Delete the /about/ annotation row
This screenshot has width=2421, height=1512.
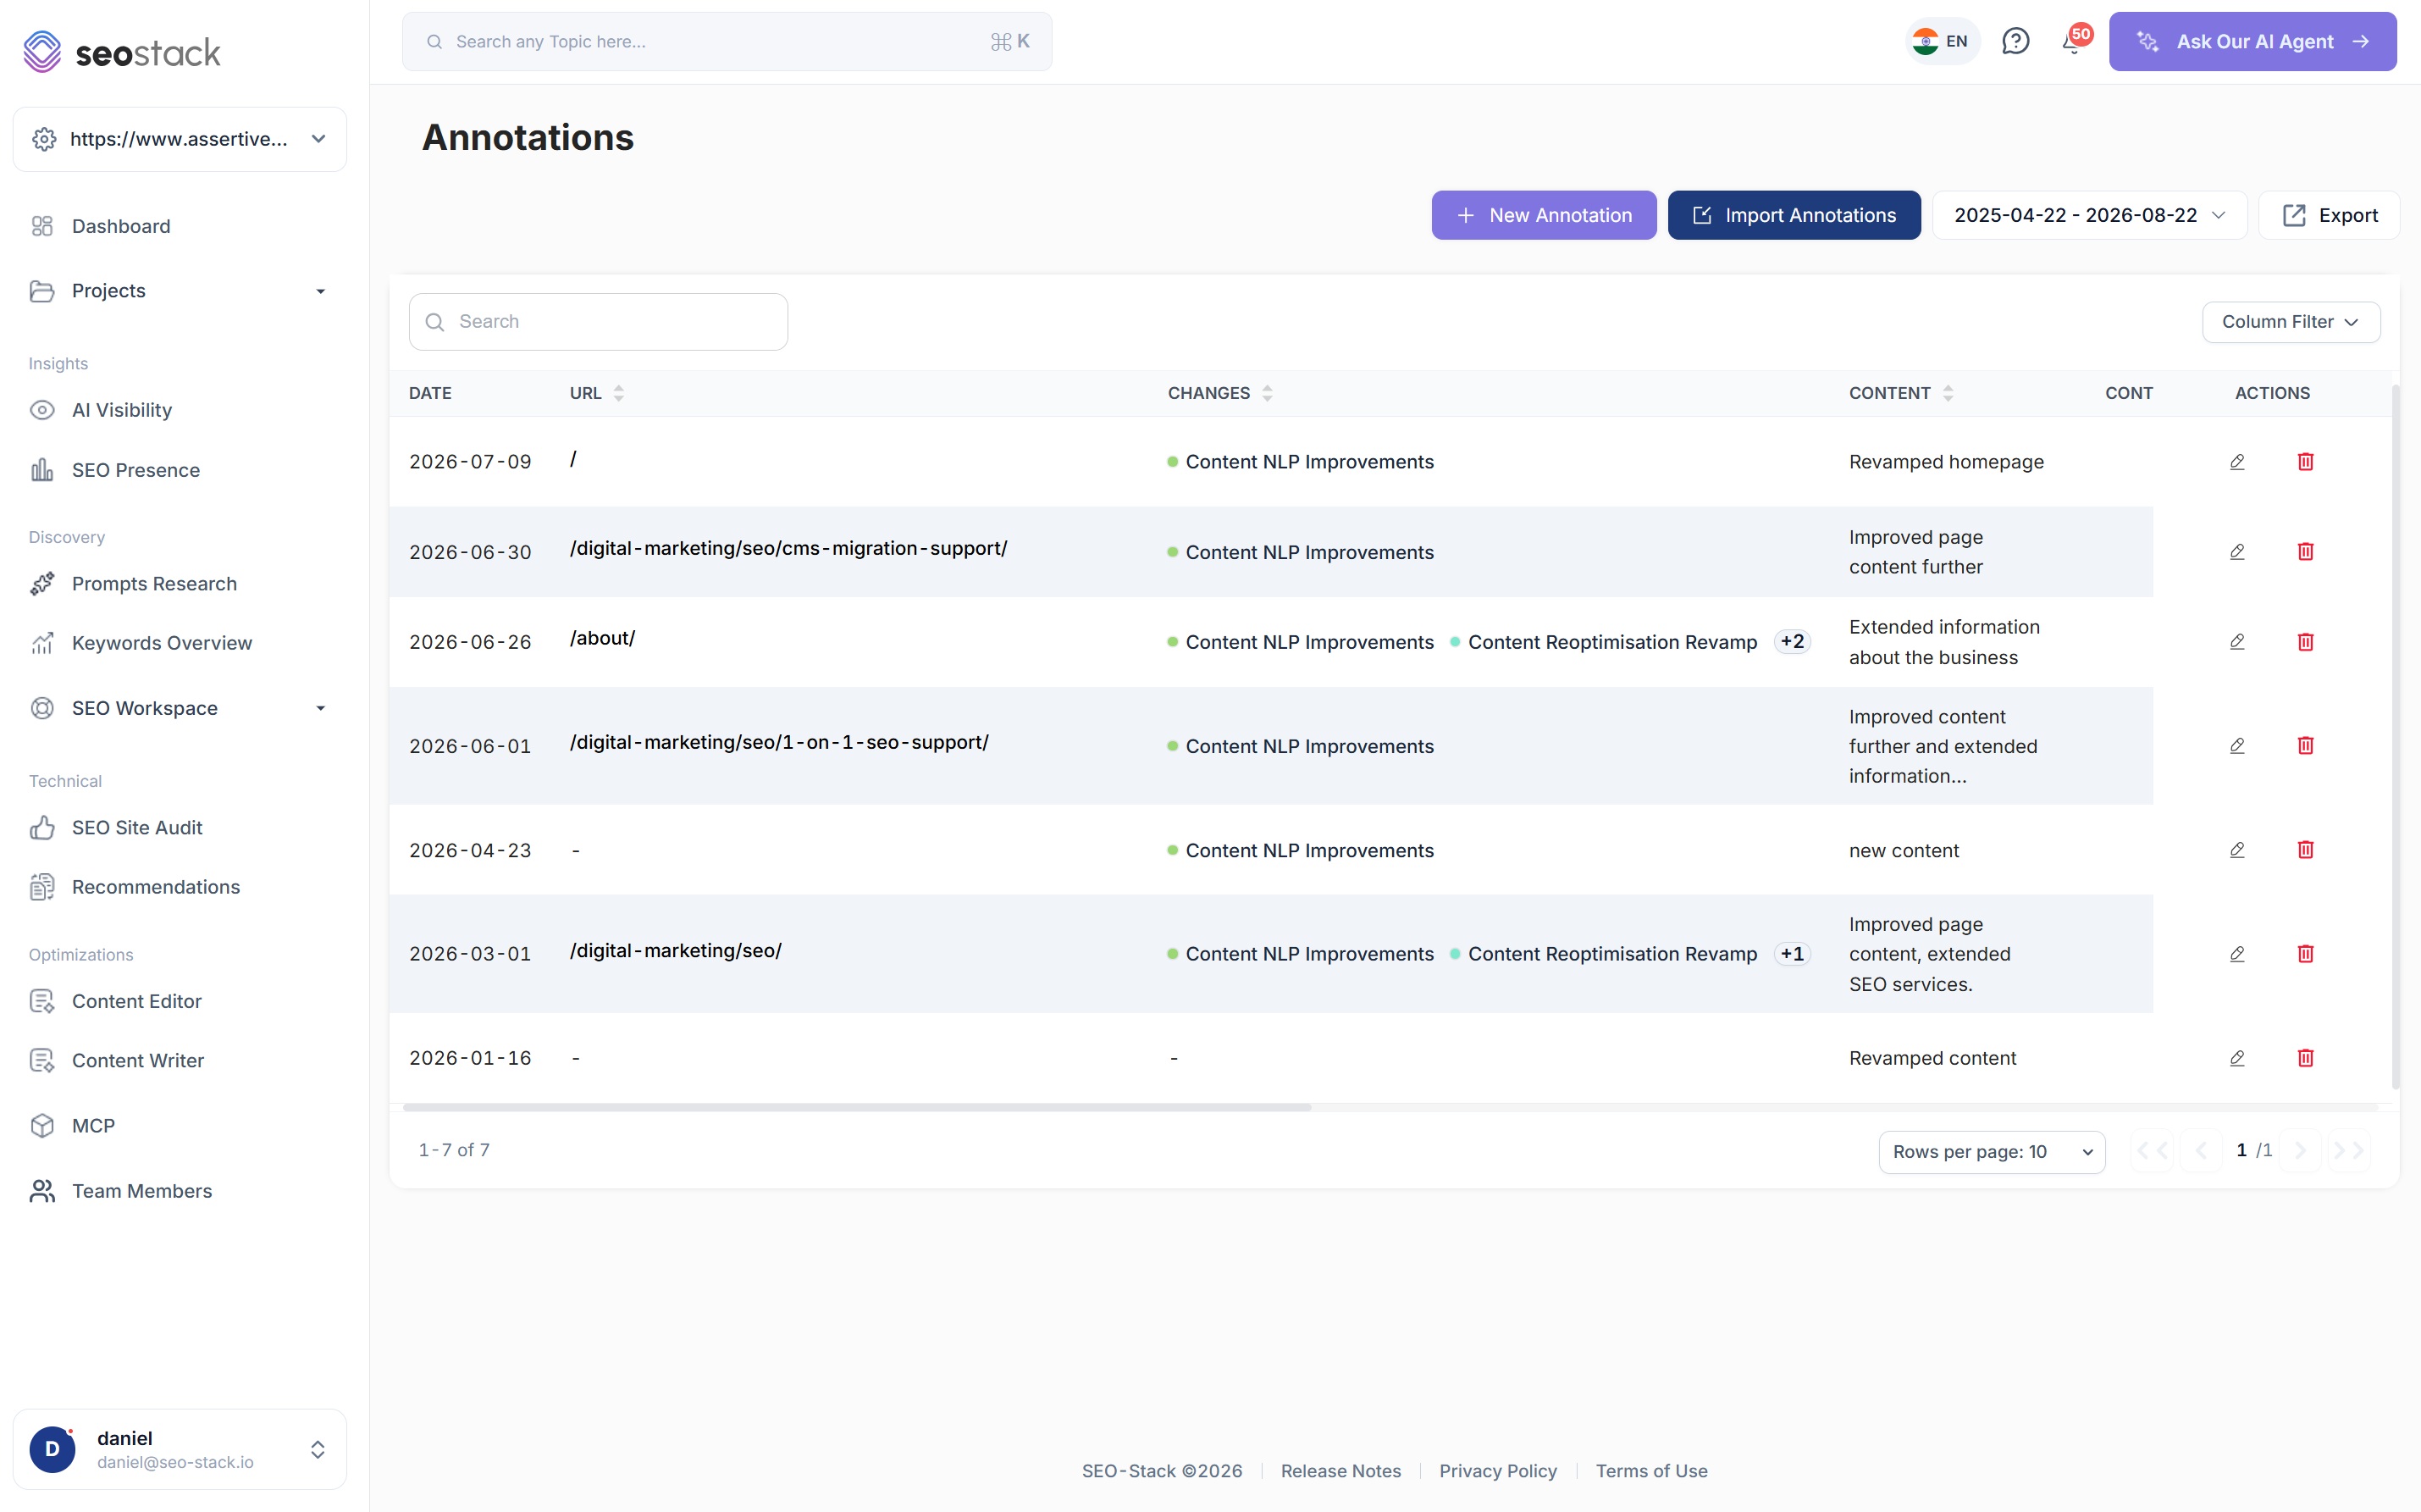2305,642
